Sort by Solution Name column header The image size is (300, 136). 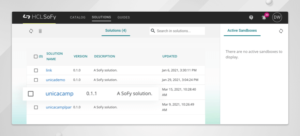pyautogui.click(x=54, y=56)
